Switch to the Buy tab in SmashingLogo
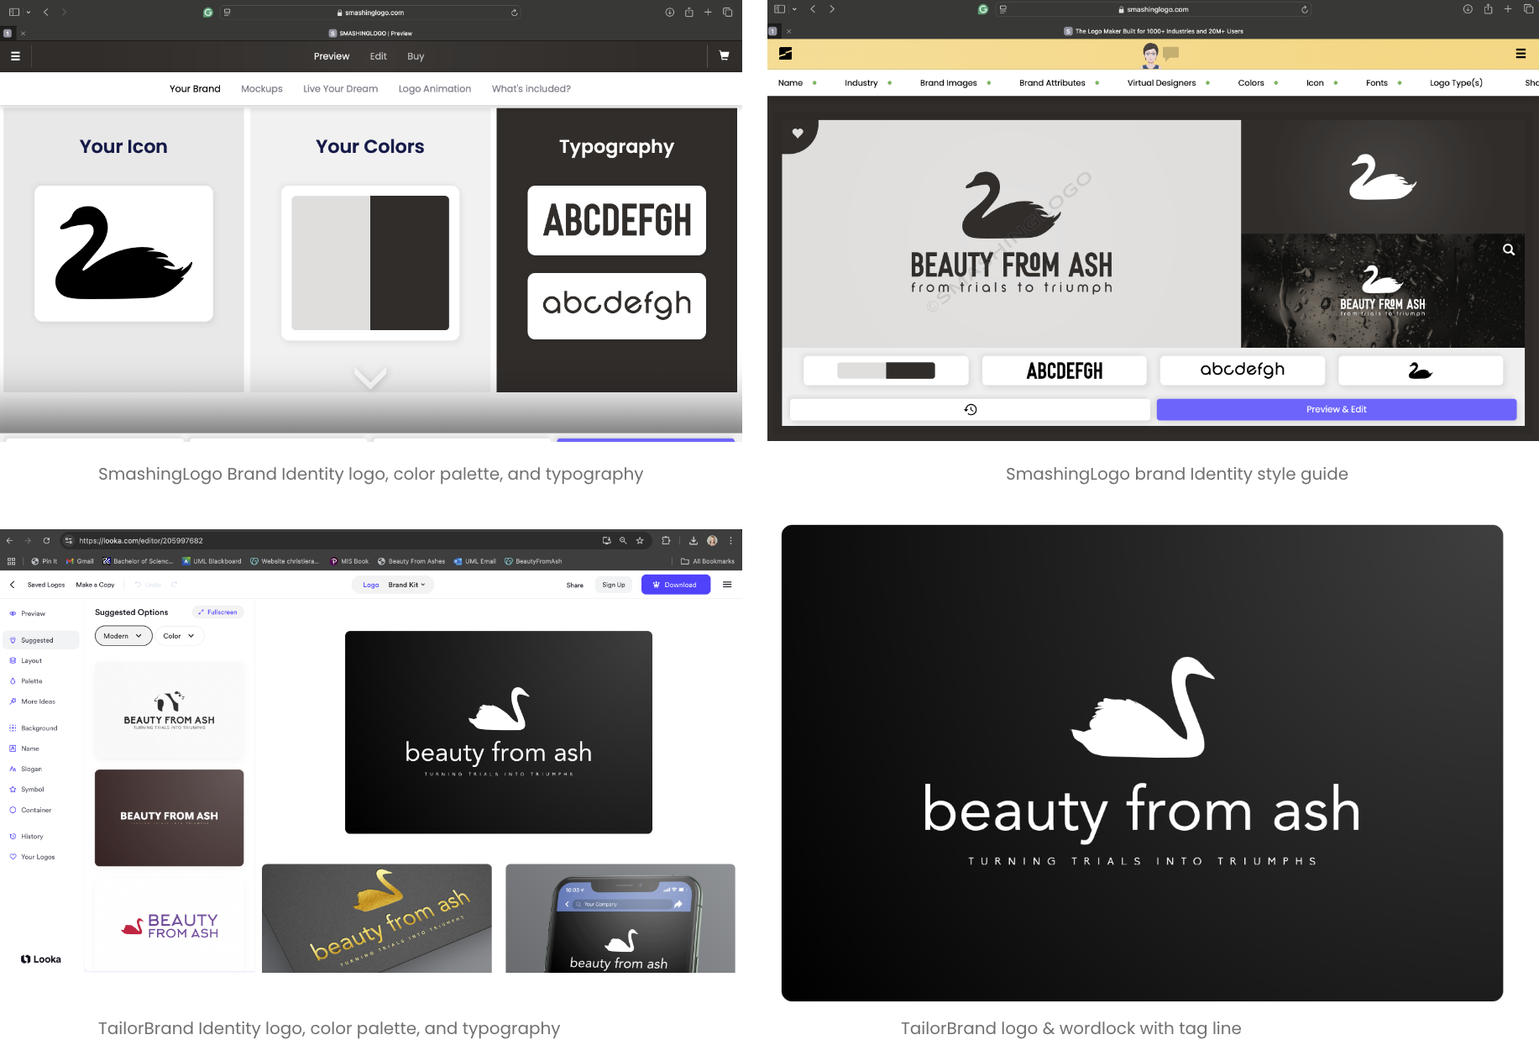Screen dimensions: 1539x1040 pyautogui.click(x=416, y=56)
